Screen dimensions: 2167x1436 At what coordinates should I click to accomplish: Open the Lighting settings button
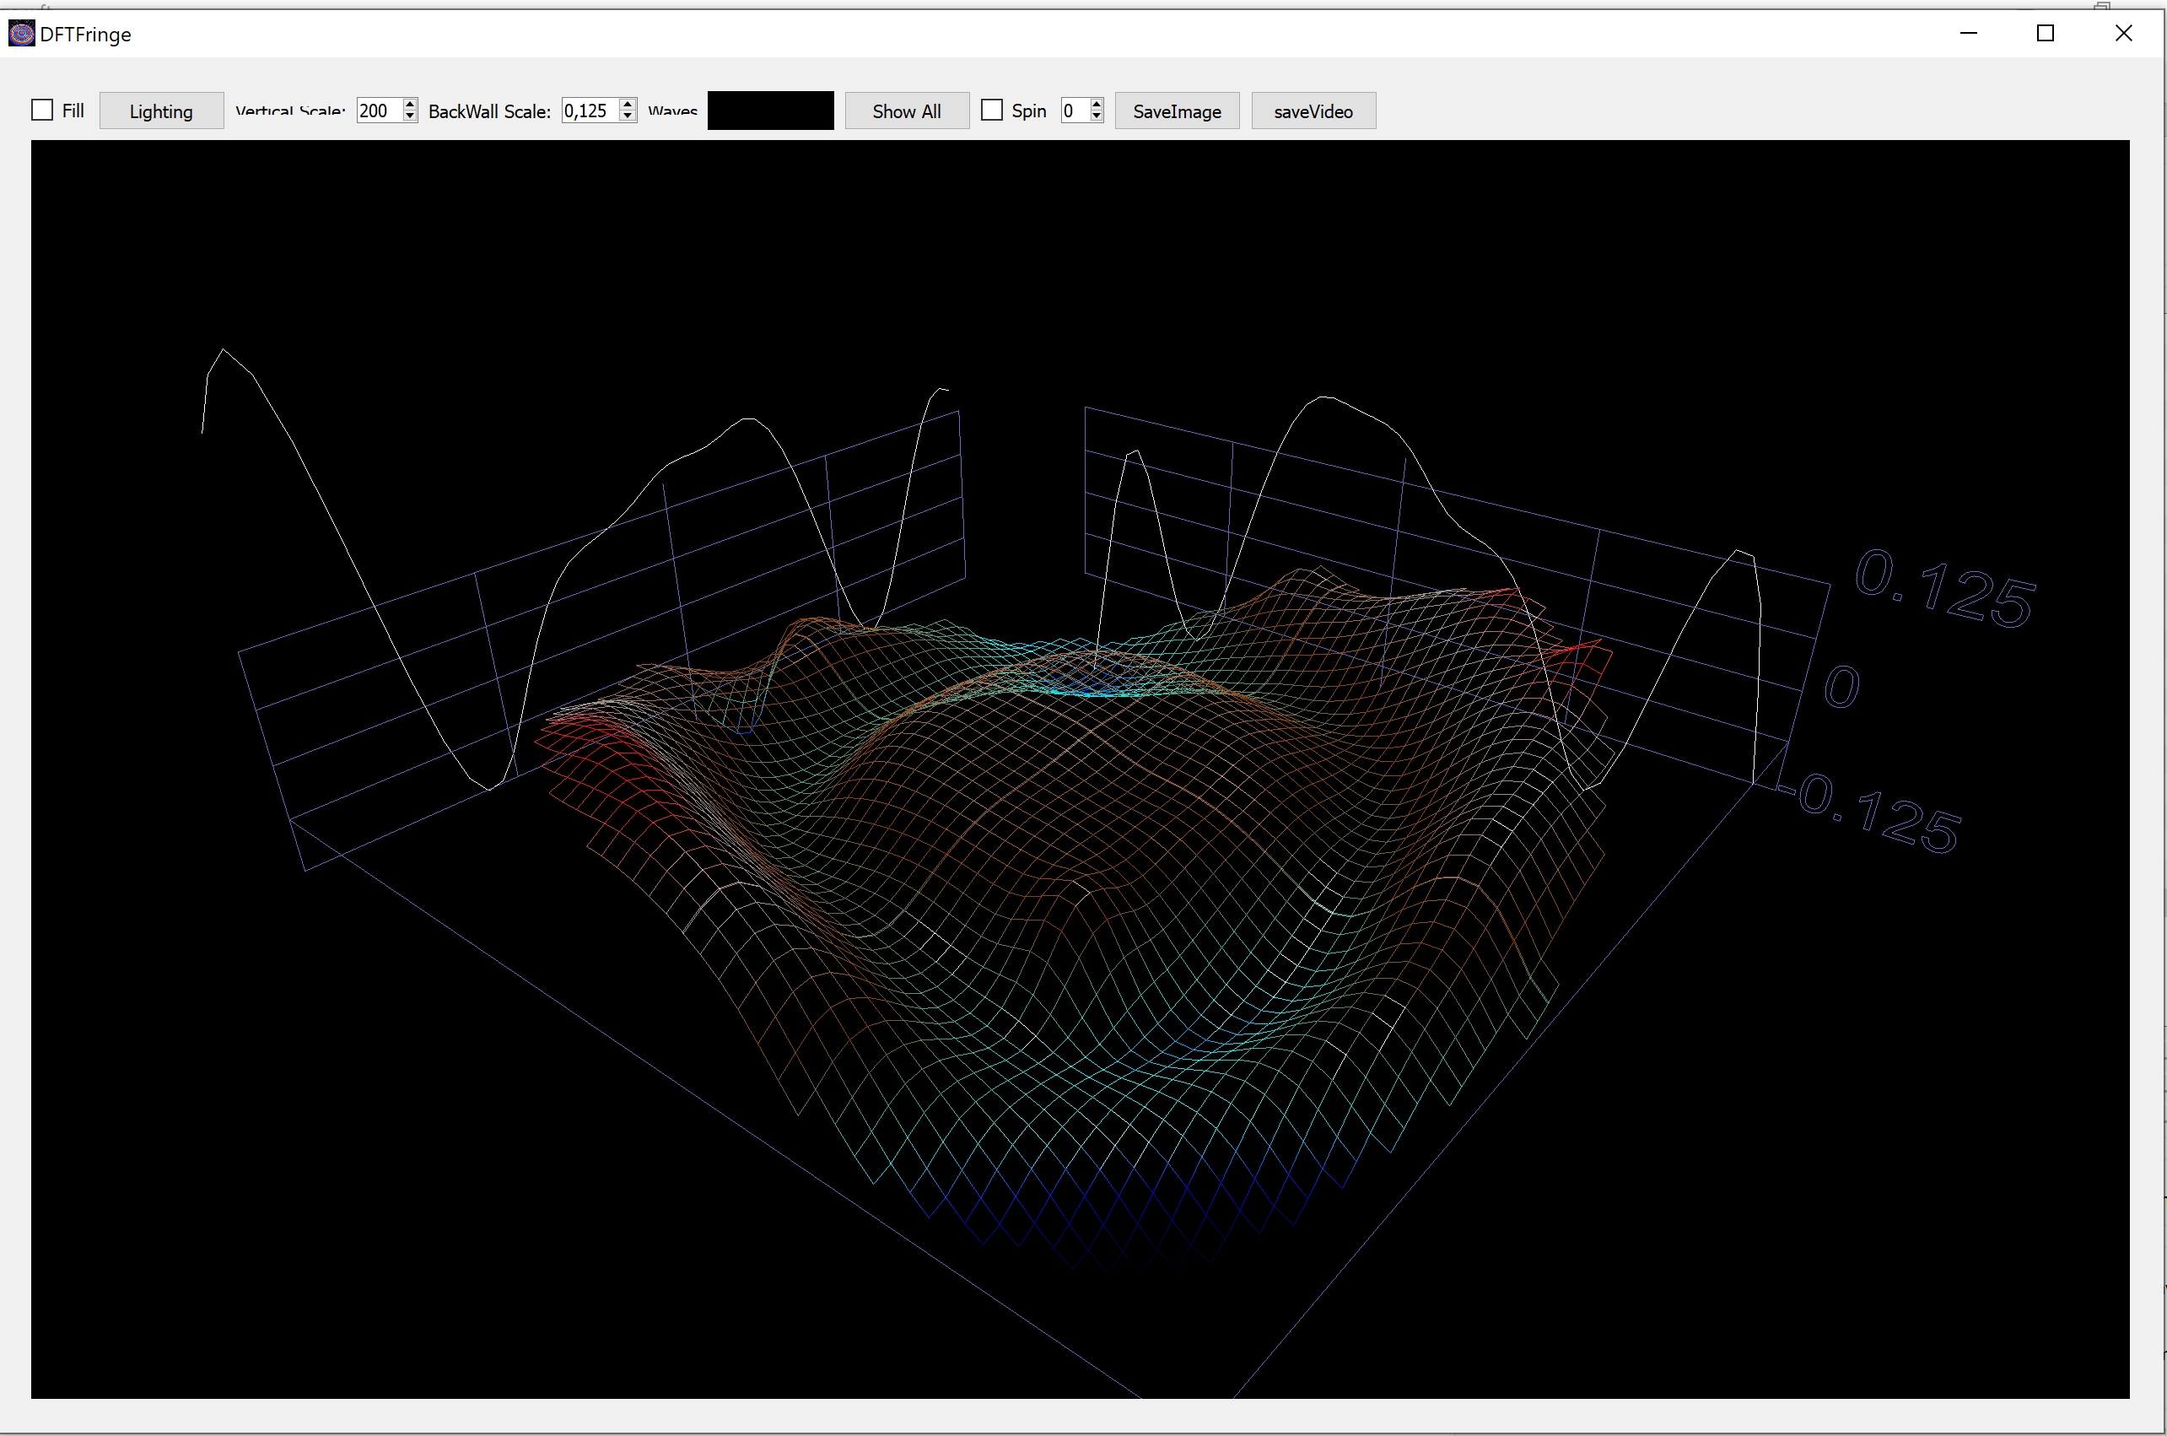pos(161,111)
